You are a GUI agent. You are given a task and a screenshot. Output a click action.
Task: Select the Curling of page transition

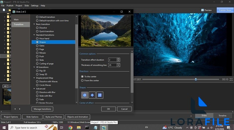[x=45, y=64]
